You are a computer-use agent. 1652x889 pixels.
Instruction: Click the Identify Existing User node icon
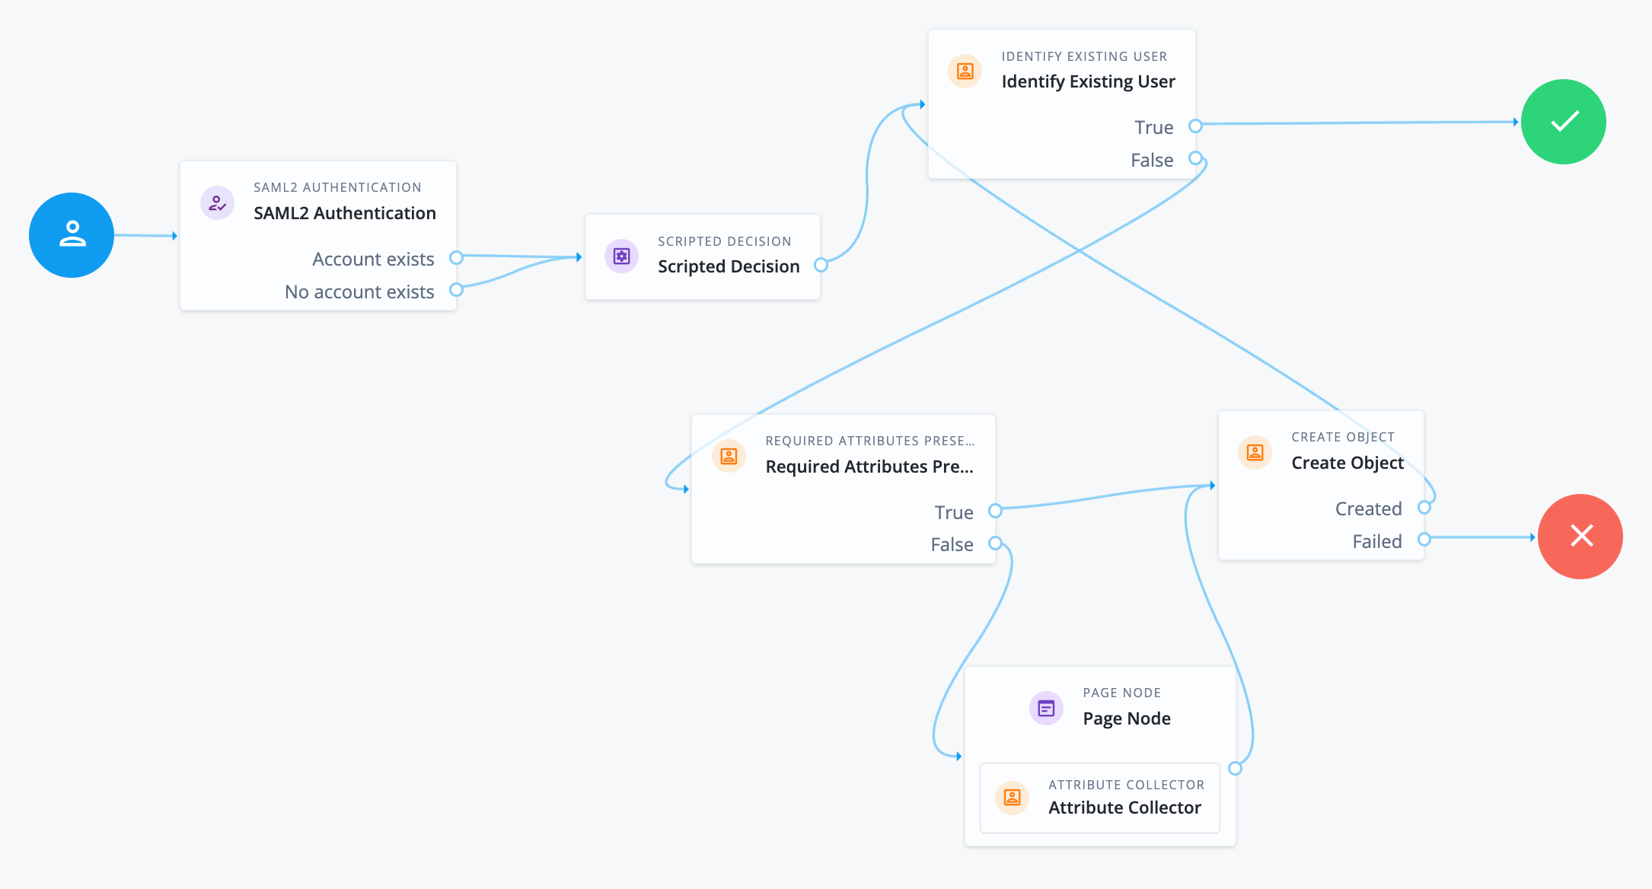(965, 71)
